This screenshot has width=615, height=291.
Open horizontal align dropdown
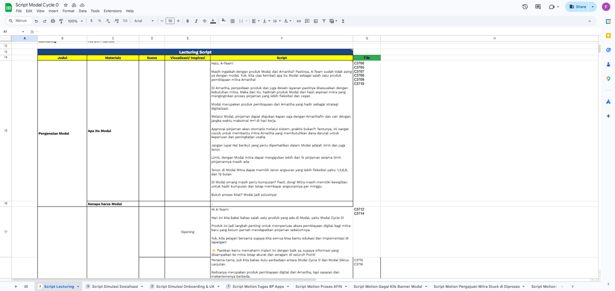256,21
